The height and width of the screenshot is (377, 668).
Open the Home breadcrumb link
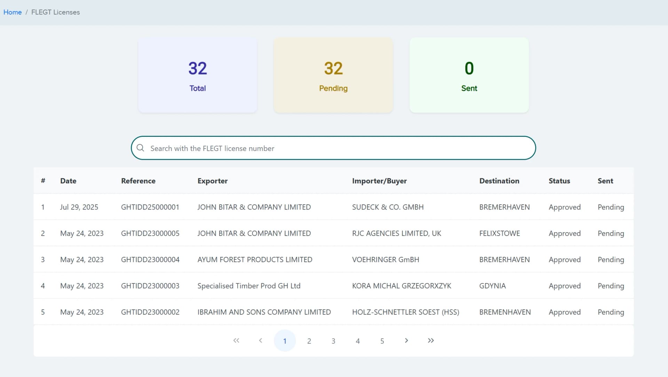tap(13, 12)
